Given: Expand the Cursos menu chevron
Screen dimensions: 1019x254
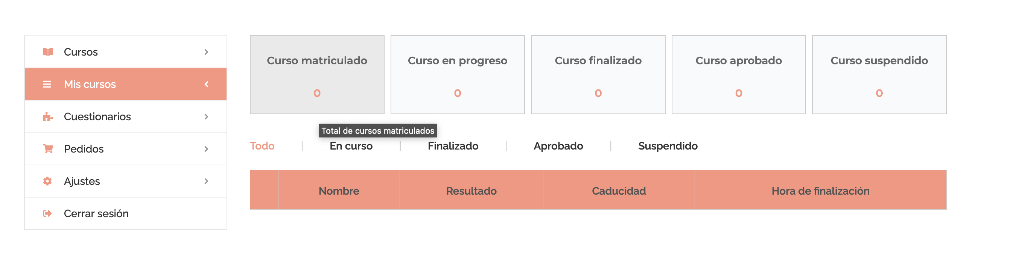Looking at the screenshot, I should [206, 52].
